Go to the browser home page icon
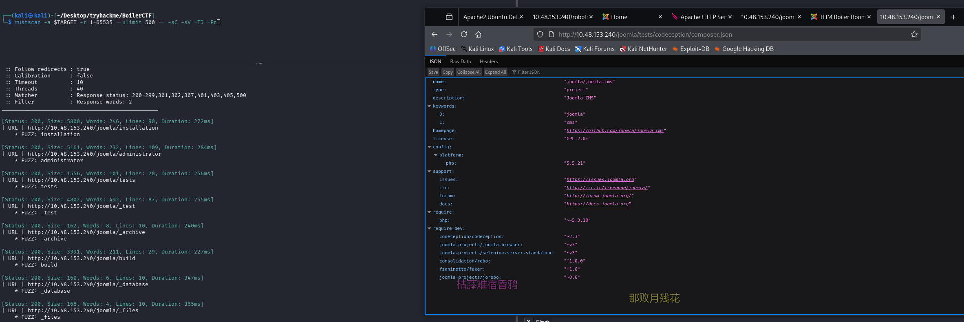The image size is (964, 322). (x=479, y=35)
